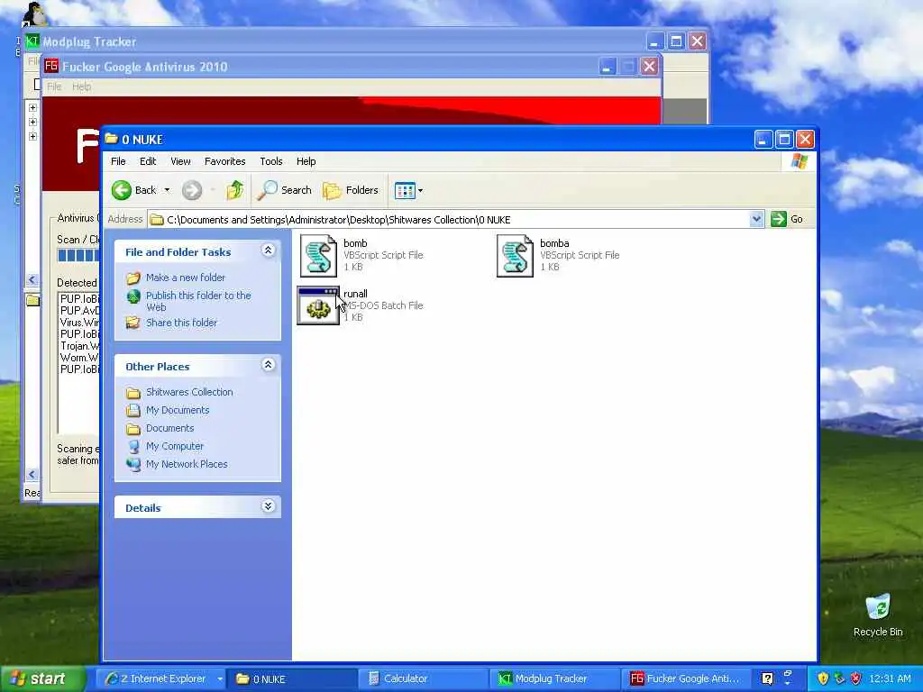Open Documents link in Other Places
This screenshot has height=692, width=923.
click(x=169, y=428)
